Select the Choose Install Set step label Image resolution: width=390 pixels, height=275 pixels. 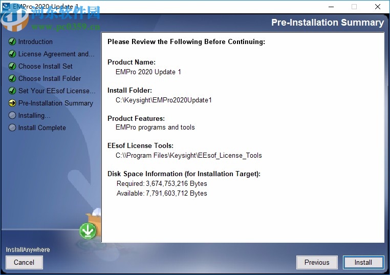pos(45,66)
